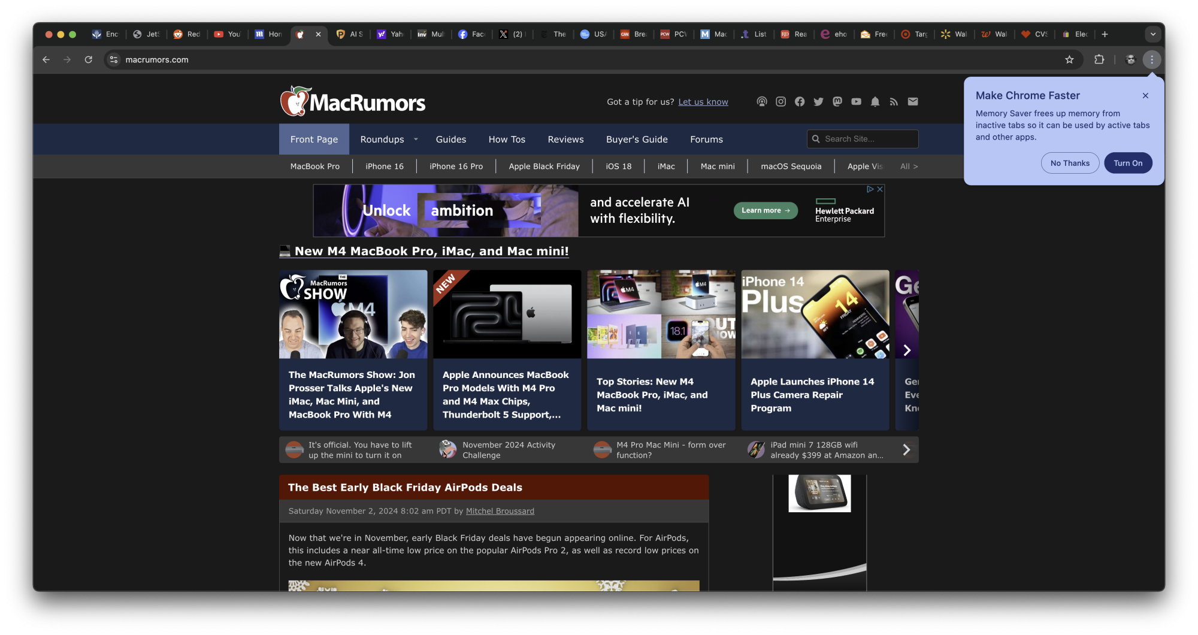Viewport: 1198px width, 635px height.
Task: Click the AdChoices triangle icon on the ad
Action: 870,189
